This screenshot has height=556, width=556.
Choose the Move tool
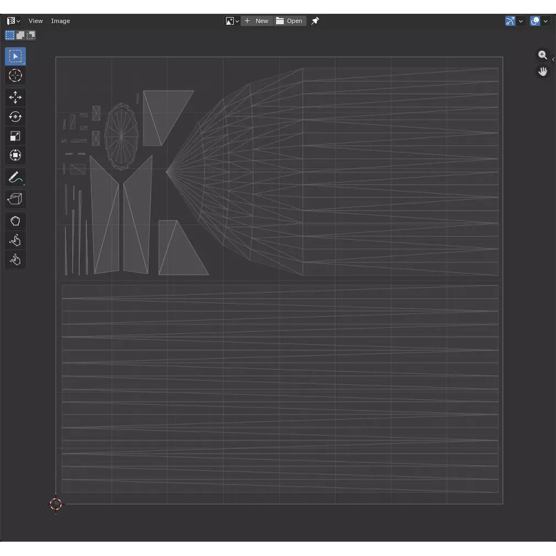click(15, 98)
